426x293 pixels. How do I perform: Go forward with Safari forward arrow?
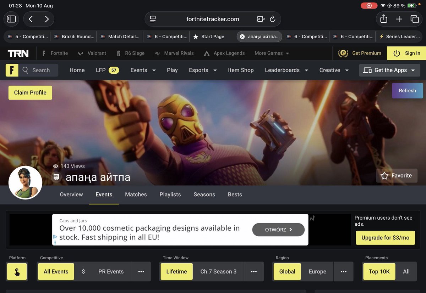(x=47, y=19)
